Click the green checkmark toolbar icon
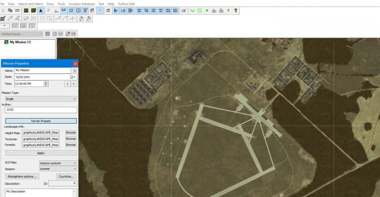 tap(192, 11)
